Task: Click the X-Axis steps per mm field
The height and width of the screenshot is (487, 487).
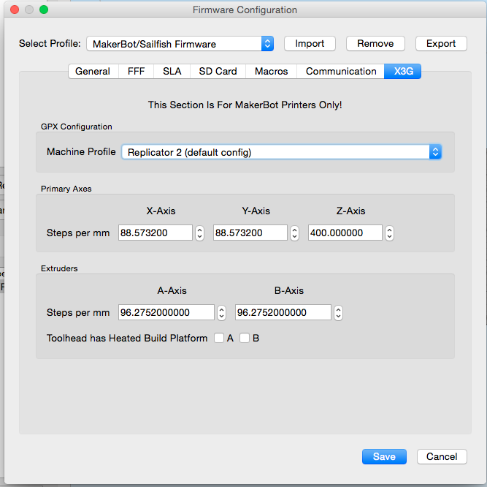Action: (x=156, y=233)
